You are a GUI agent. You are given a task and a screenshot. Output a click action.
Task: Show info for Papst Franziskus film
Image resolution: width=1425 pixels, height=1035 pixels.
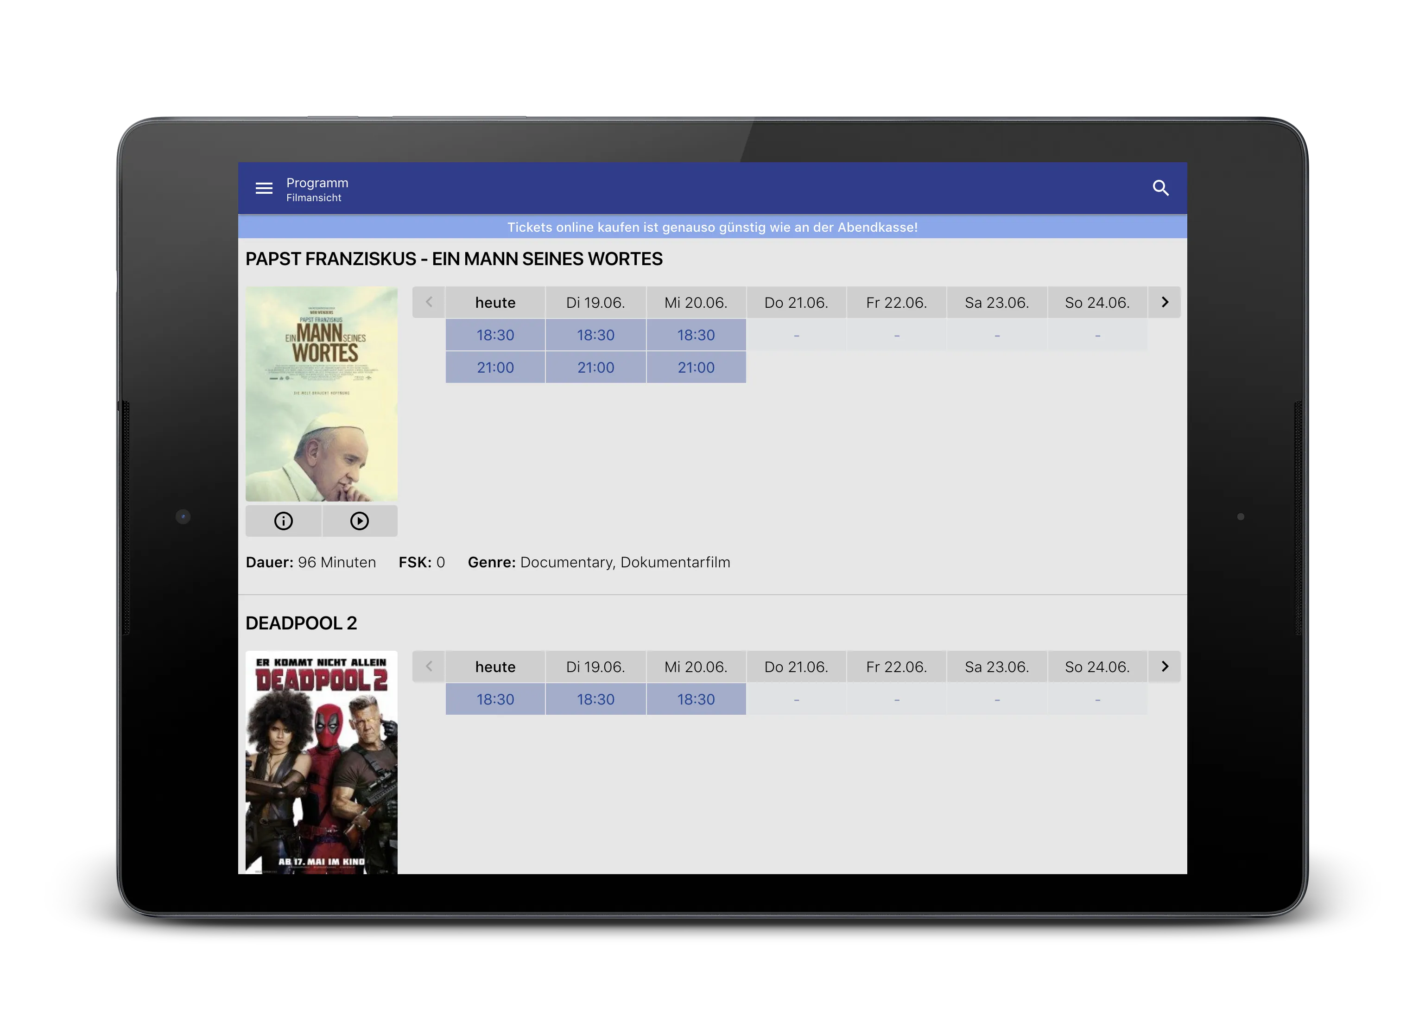click(283, 521)
